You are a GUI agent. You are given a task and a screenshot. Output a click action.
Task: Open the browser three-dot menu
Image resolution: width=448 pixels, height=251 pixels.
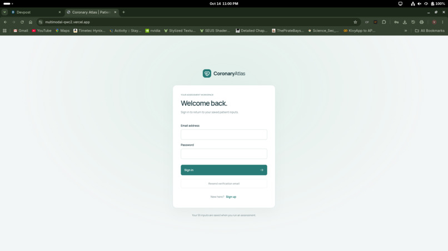tap(442, 22)
